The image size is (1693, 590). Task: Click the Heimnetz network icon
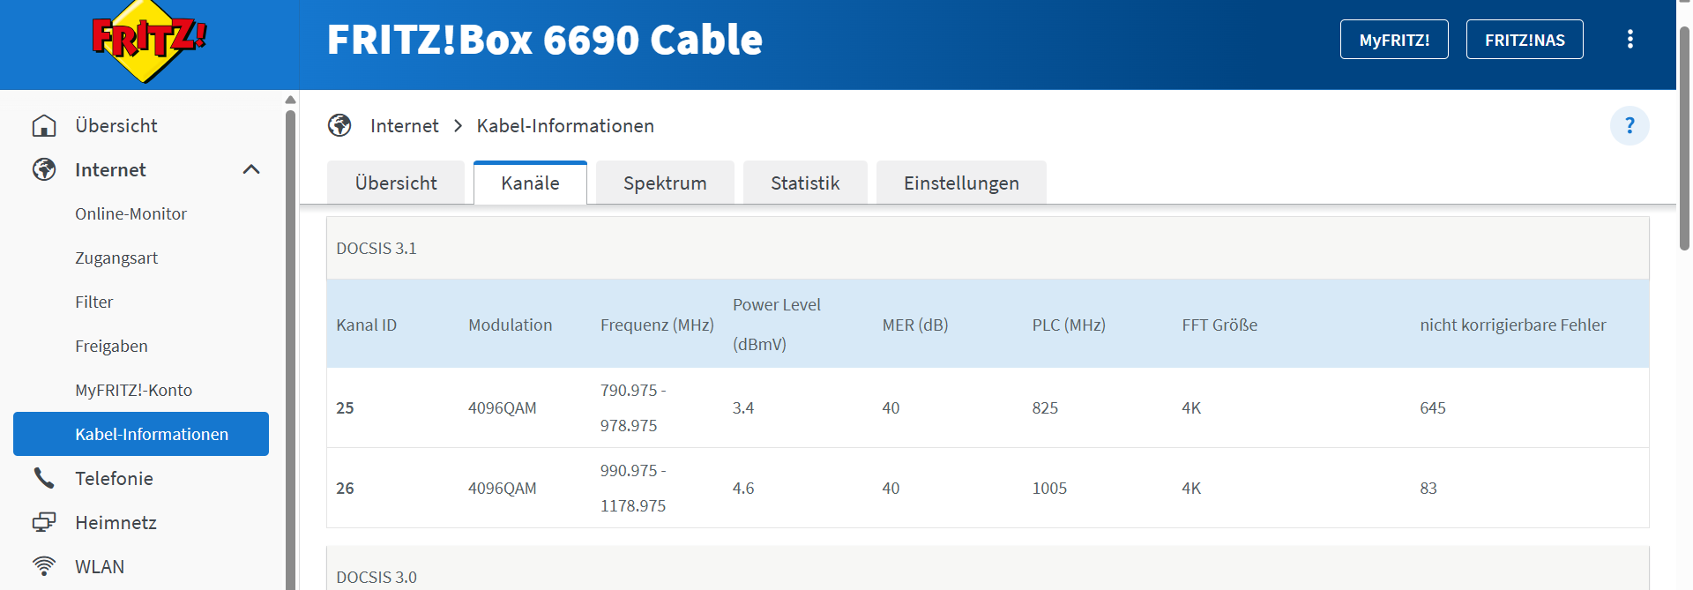point(44,522)
